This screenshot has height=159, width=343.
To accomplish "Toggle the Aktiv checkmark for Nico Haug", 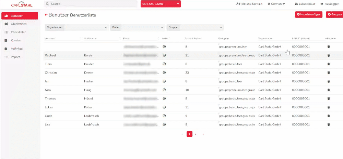I will [x=164, y=90].
